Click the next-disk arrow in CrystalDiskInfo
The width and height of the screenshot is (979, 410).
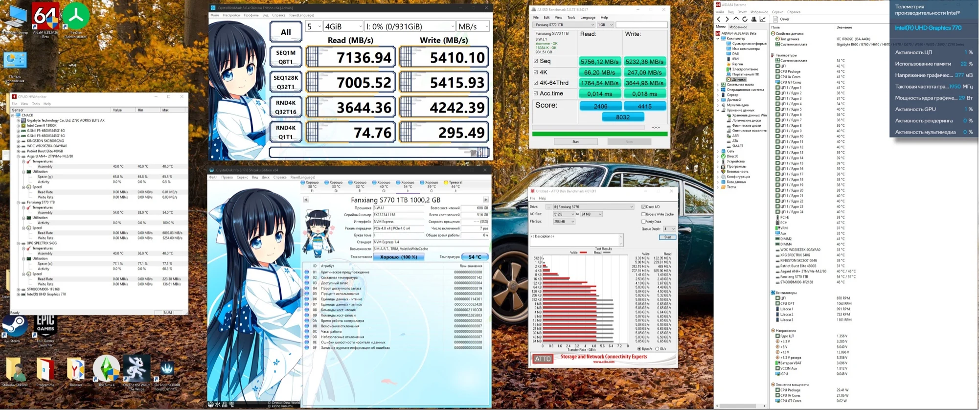coord(486,200)
